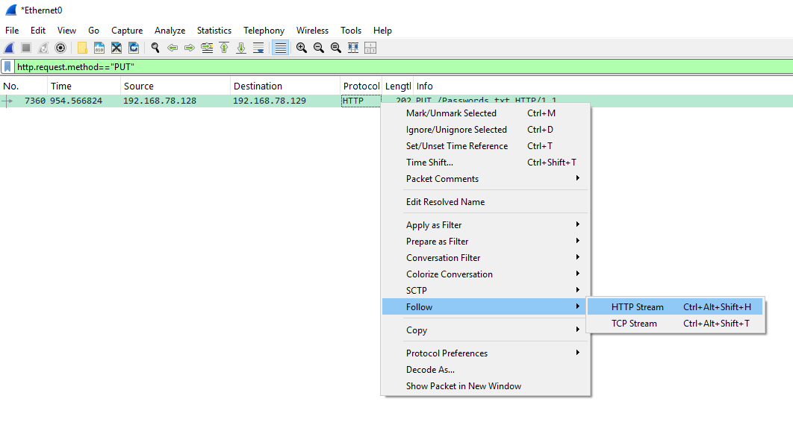The height and width of the screenshot is (422, 793).
Task: Select Decode As... in context menu
Action: pos(430,370)
